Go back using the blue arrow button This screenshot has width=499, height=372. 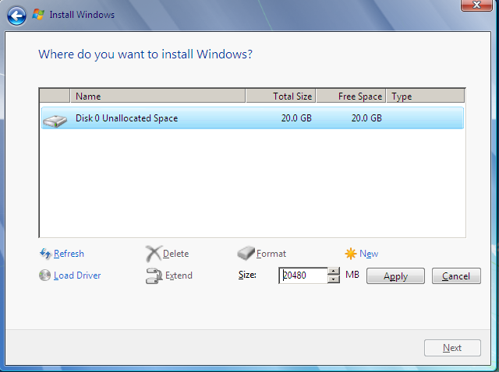[x=16, y=16]
